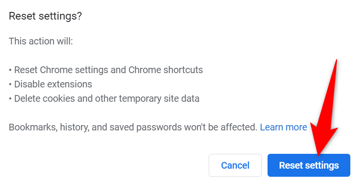Confirm the reset with Reset settings
Viewport: 358px width, 182px height.
309,165
